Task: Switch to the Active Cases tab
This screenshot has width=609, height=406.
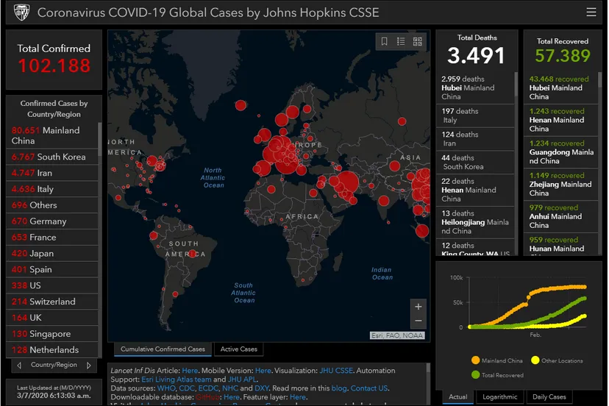Action: click(239, 349)
